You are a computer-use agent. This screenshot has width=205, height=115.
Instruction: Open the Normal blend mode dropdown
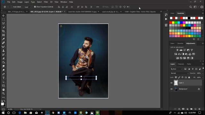(x=179, y=73)
